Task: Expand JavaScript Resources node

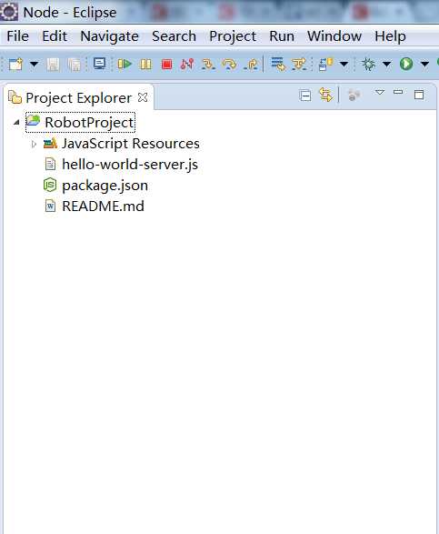Action: pyautogui.click(x=34, y=144)
